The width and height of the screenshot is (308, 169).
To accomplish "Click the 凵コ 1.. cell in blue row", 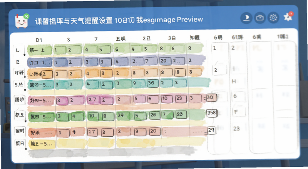I will pos(40,62).
